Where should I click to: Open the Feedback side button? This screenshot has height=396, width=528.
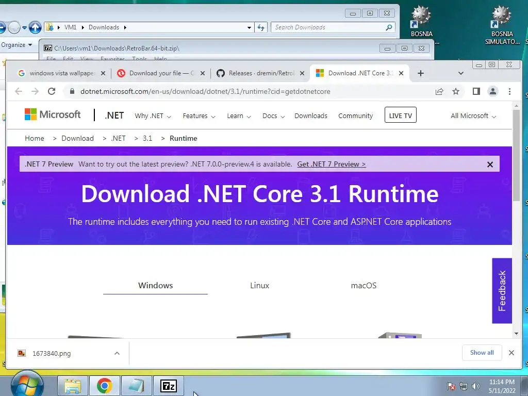[x=502, y=291]
